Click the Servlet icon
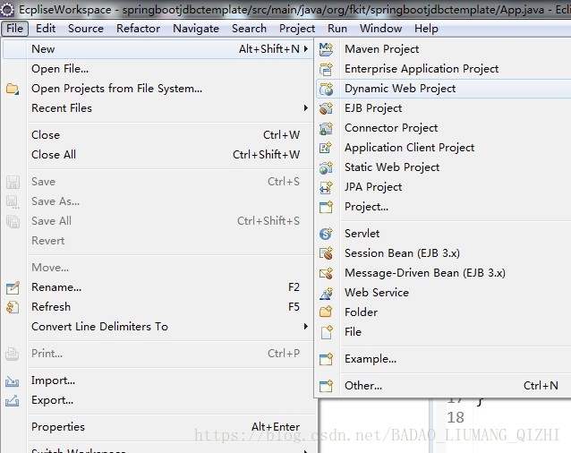Viewport: 571px width, 453px height. tap(326, 234)
